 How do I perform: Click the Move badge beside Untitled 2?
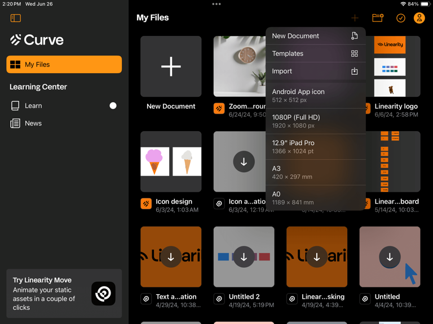(219, 299)
